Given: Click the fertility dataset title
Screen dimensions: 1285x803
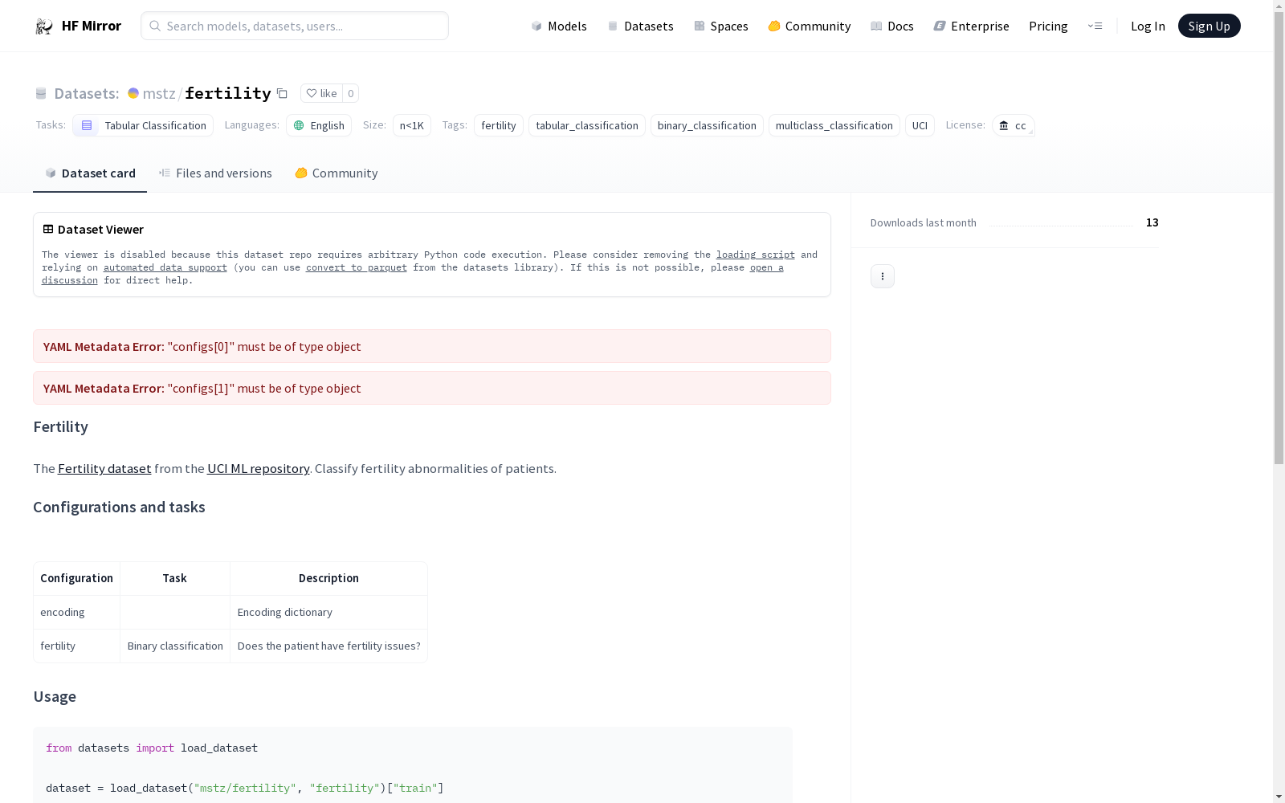Looking at the screenshot, I should click(x=228, y=93).
